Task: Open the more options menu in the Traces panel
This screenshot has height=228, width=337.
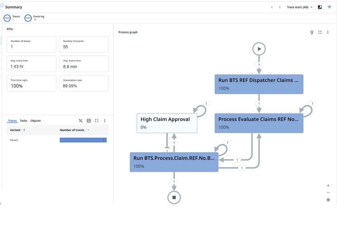Action: [x=105, y=121]
